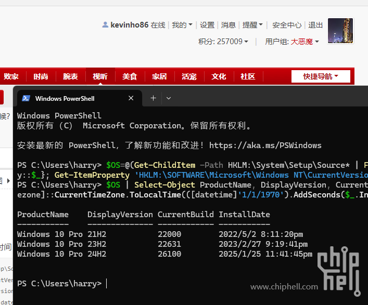Open the 腕表 forum section
The image size is (368, 305).
tap(70, 76)
